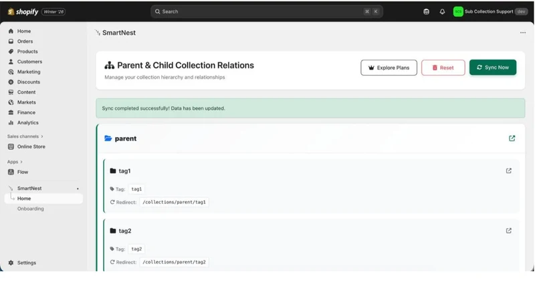Image resolution: width=535 pixels, height=301 pixels.
Task: Open Discounts in the sidebar
Action: [x=28, y=82]
